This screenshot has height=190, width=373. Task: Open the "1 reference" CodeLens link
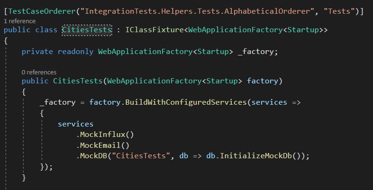(20, 21)
